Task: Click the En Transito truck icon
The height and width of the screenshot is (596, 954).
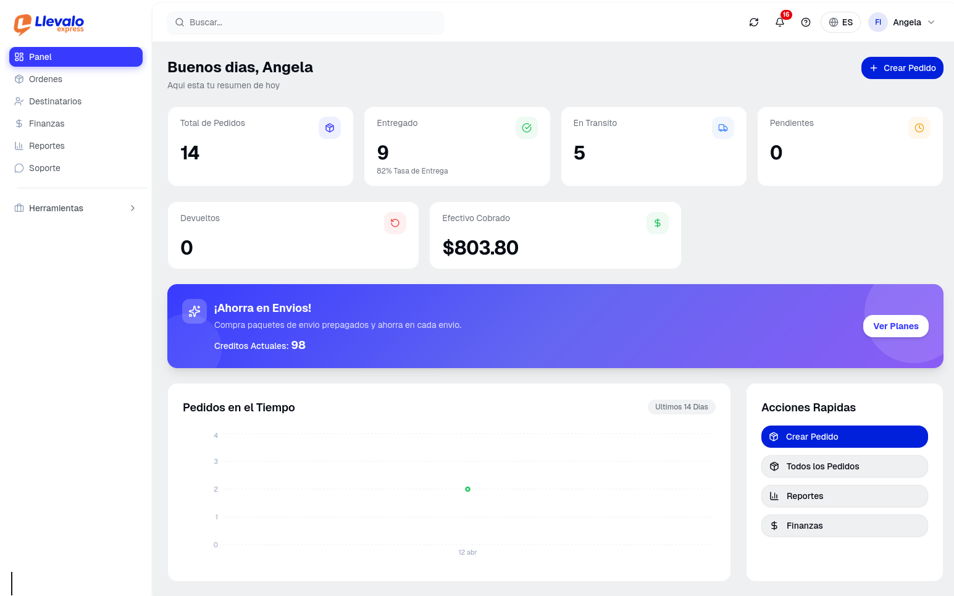Action: [x=722, y=128]
